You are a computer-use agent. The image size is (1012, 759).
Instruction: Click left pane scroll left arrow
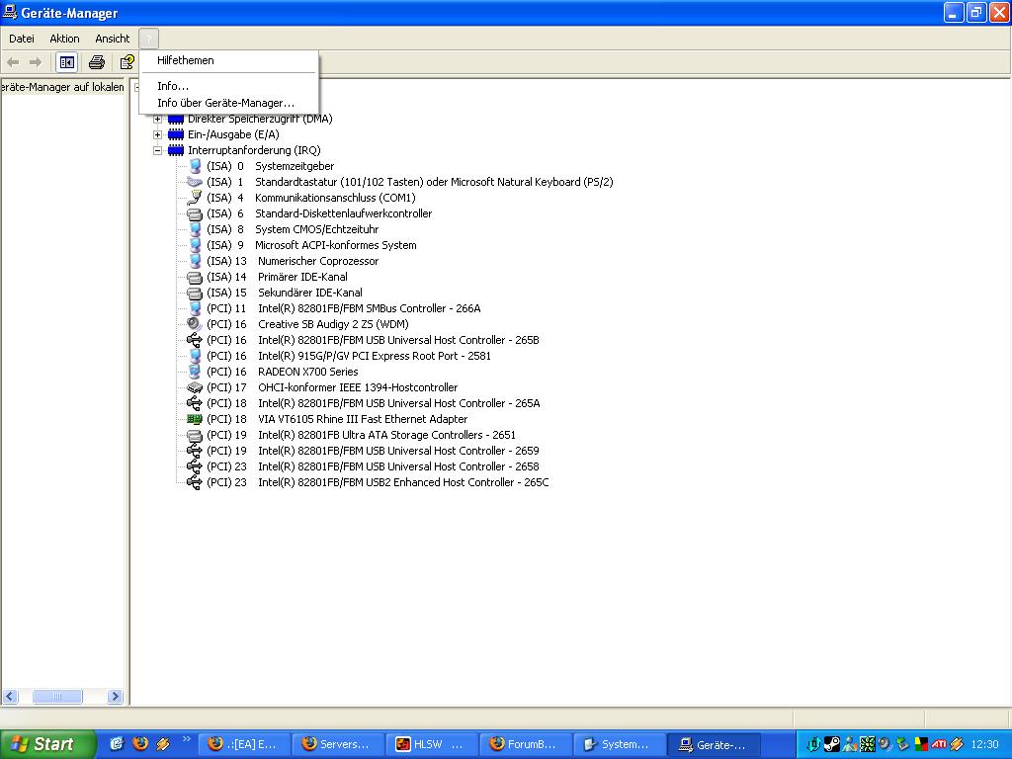click(x=10, y=697)
